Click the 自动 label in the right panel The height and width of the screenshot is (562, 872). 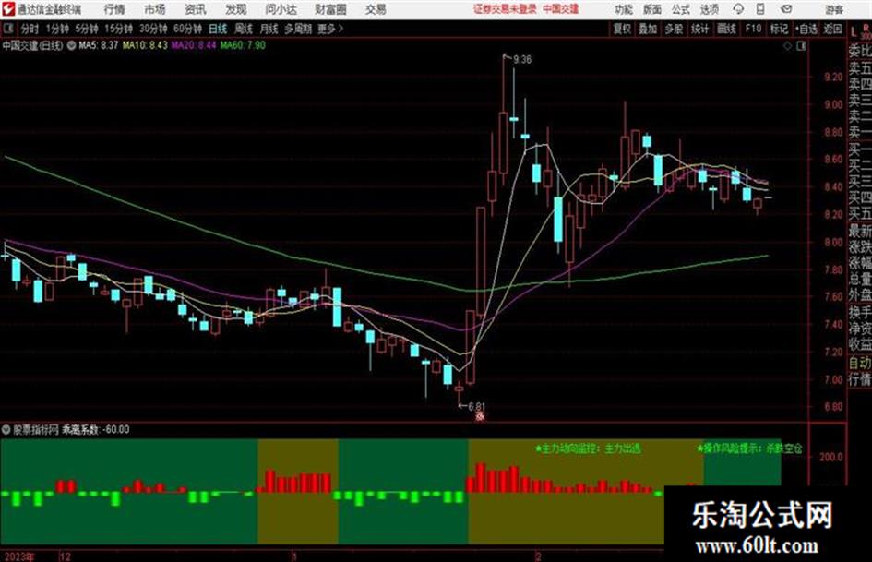pos(860,363)
